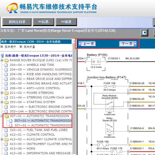This screenshot has width=155, height=155.
Task: Click folder icon of 211-02 POWER STEERING
Action: click(x=6, y=93)
